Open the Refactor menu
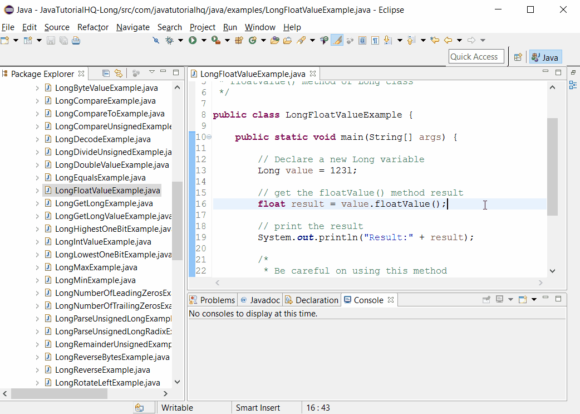Viewport: 580px width, 414px height. [92, 27]
